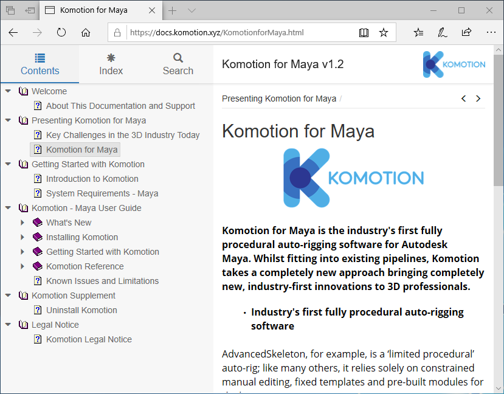
Task: Click the Legal Notice book icon
Action: point(23,325)
